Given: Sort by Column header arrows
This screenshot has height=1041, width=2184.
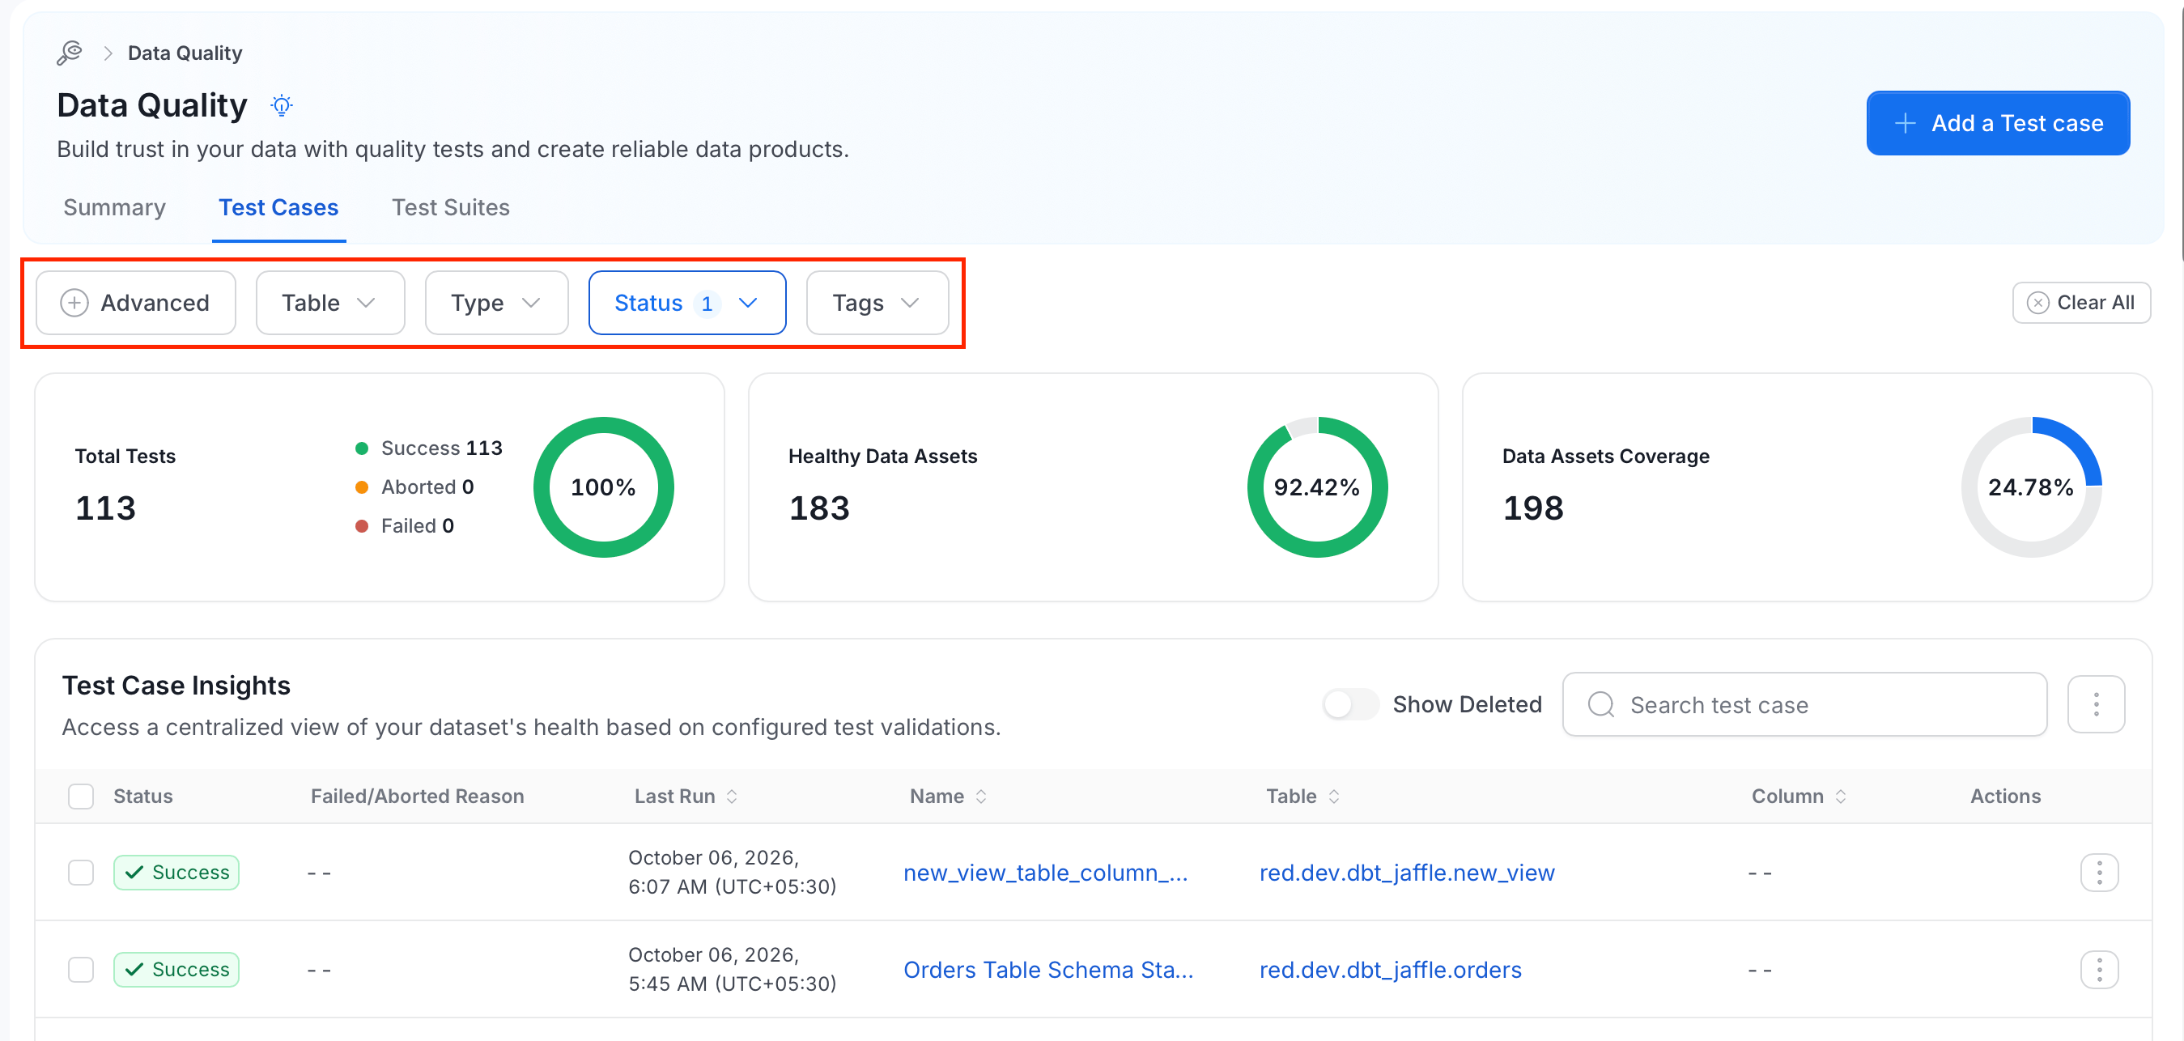Looking at the screenshot, I should (1841, 796).
